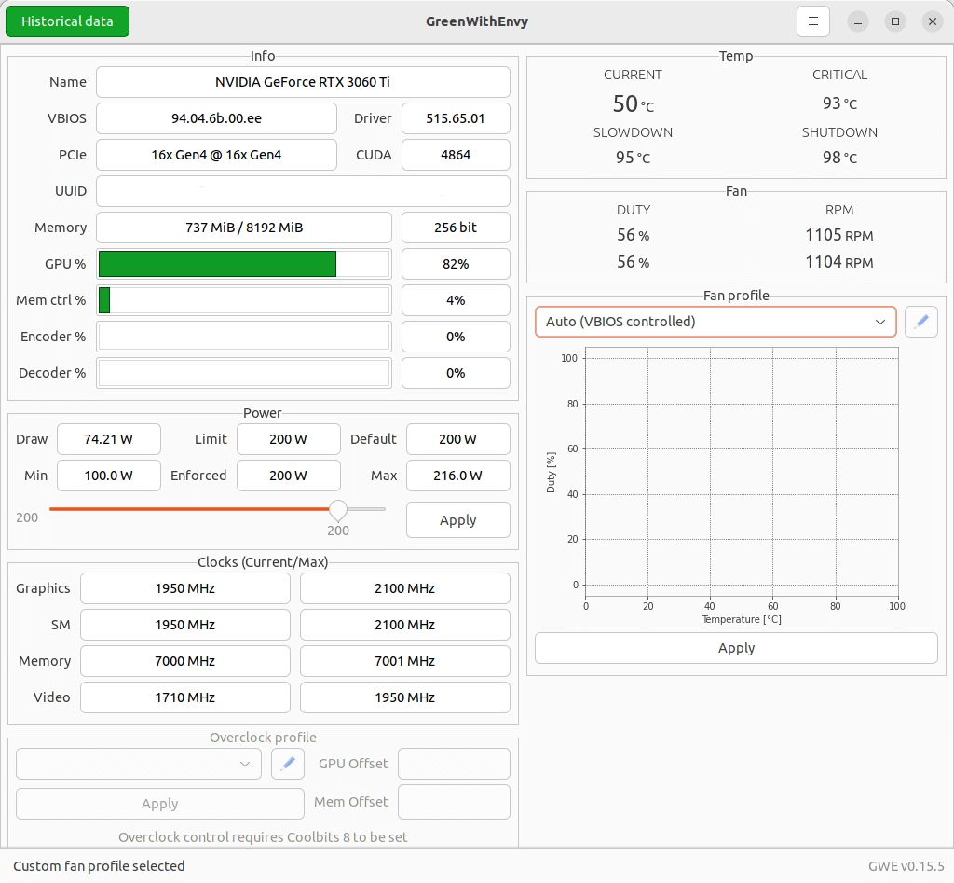This screenshot has width=954, height=883.
Task: Click the critical temperature 93 °C
Action: [839, 103]
